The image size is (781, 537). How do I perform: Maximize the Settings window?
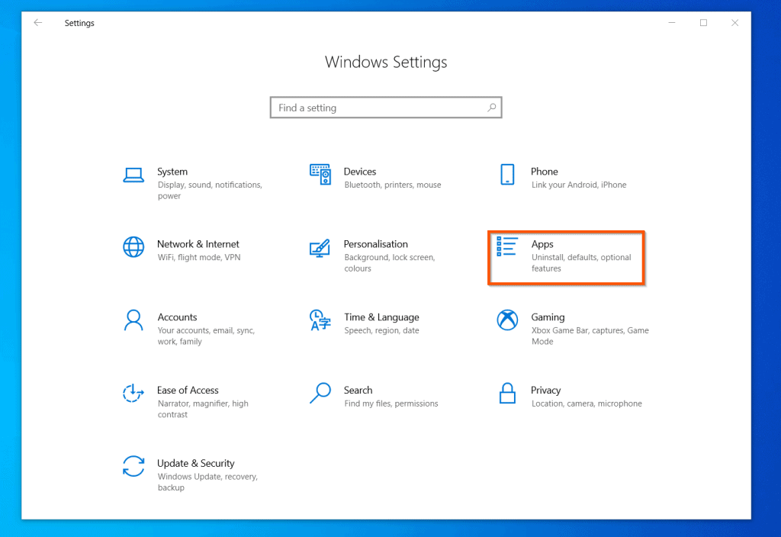point(703,22)
